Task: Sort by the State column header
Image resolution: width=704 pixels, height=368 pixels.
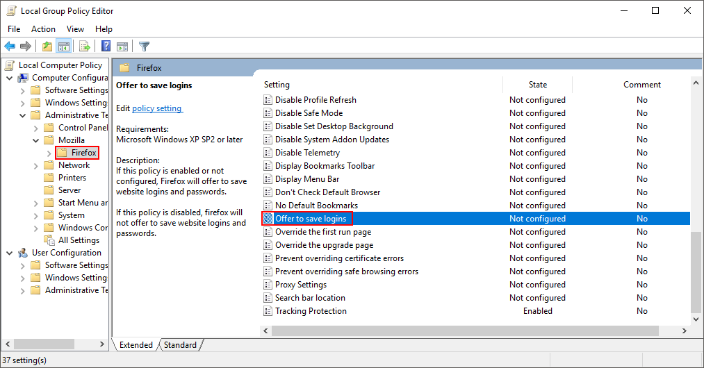Action: 537,85
